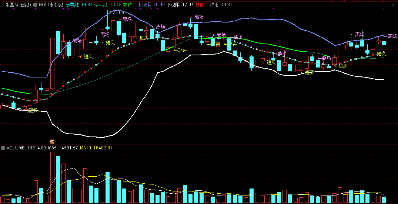The height and width of the screenshot is (204, 398).
Task: Click the tallest cyan volume bar
Action: click(x=58, y=180)
